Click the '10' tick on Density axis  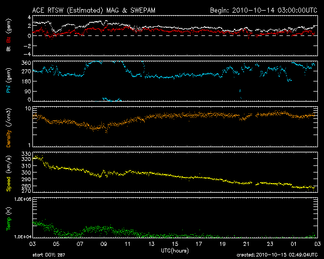28,109
